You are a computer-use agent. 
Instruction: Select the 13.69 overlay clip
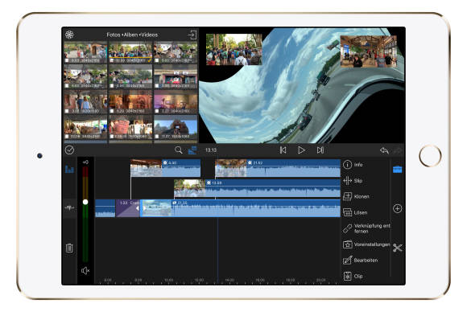click(257, 188)
